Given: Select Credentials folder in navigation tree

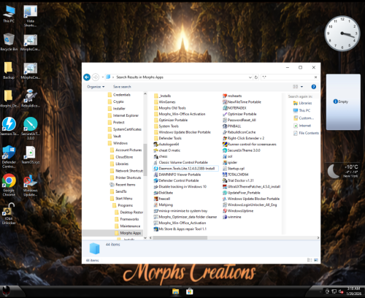Looking at the screenshot, I should point(119,95).
